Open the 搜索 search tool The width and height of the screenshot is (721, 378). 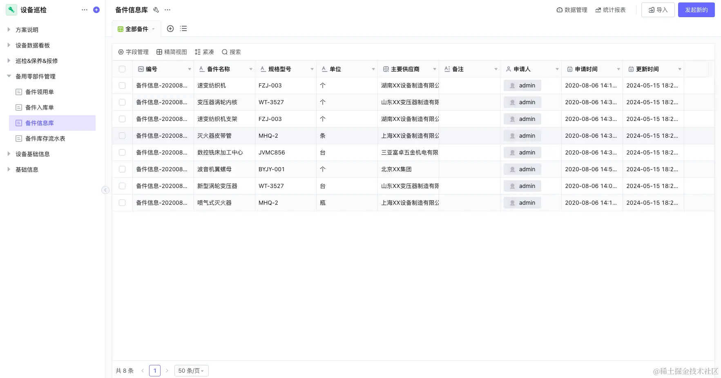pos(231,52)
